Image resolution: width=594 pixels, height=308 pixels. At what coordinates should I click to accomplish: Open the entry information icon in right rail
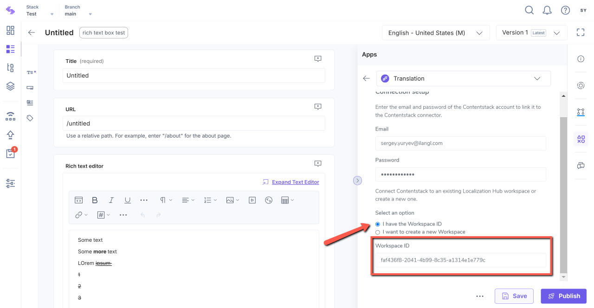(x=581, y=59)
